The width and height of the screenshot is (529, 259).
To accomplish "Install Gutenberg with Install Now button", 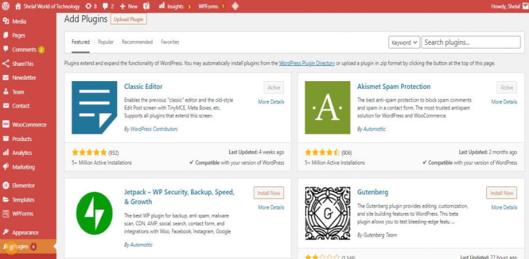I will [x=502, y=193].
